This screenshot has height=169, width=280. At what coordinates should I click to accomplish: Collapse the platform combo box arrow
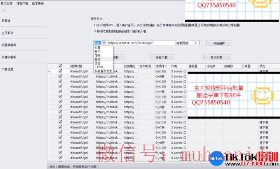(104, 43)
